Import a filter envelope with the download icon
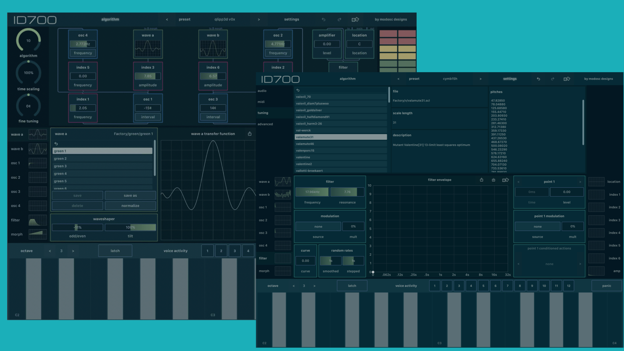624x351 pixels. [494, 180]
